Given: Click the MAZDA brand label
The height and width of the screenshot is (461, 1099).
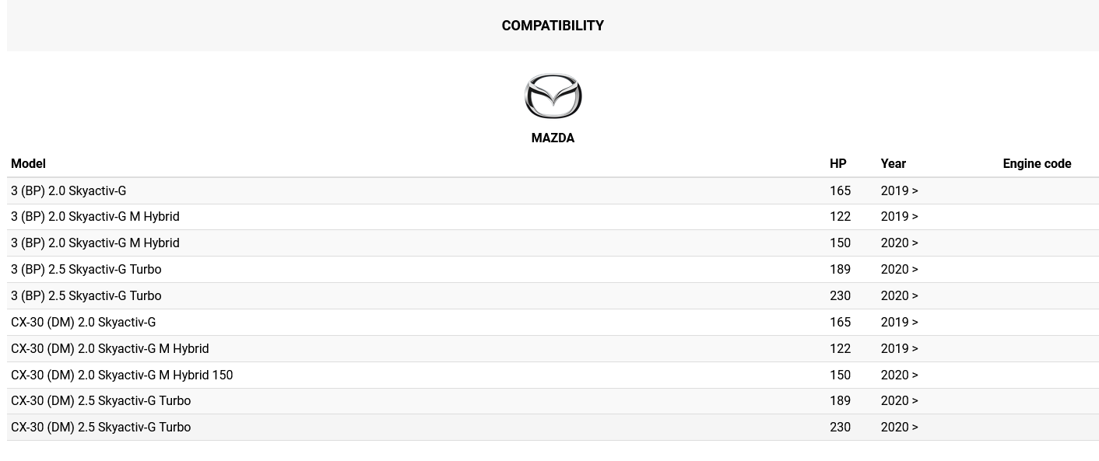Looking at the screenshot, I should tap(553, 138).
